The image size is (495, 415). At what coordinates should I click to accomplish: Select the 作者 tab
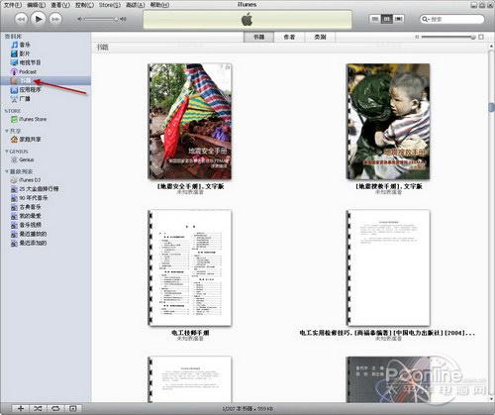point(289,37)
